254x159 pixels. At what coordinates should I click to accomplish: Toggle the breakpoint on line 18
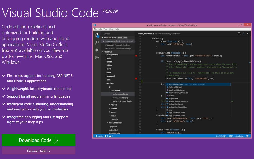[136, 56]
